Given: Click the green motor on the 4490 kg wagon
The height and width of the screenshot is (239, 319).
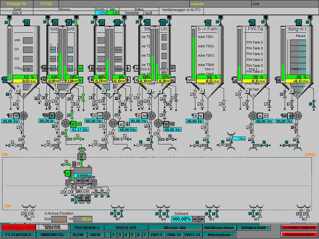Looking at the screenshot, I should (68, 173).
